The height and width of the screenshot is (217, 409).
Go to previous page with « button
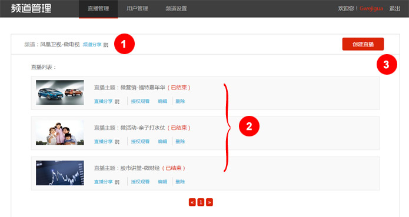(x=192, y=202)
